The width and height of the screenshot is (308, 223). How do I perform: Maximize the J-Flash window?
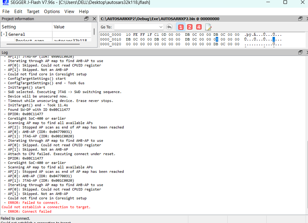coord(285,2)
